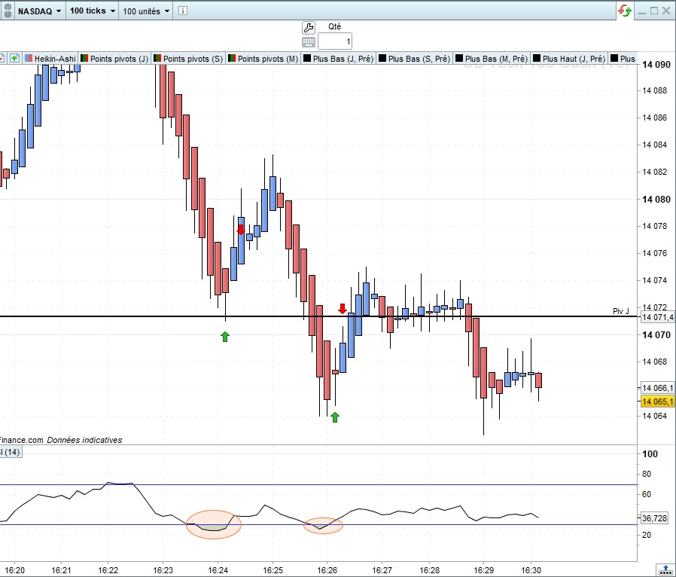Open the 100 unités dropdown

(x=146, y=11)
